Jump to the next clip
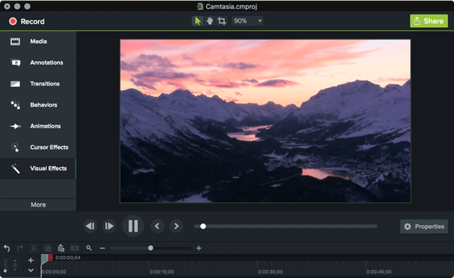Image resolution: width=454 pixels, height=278 pixels. (x=176, y=226)
